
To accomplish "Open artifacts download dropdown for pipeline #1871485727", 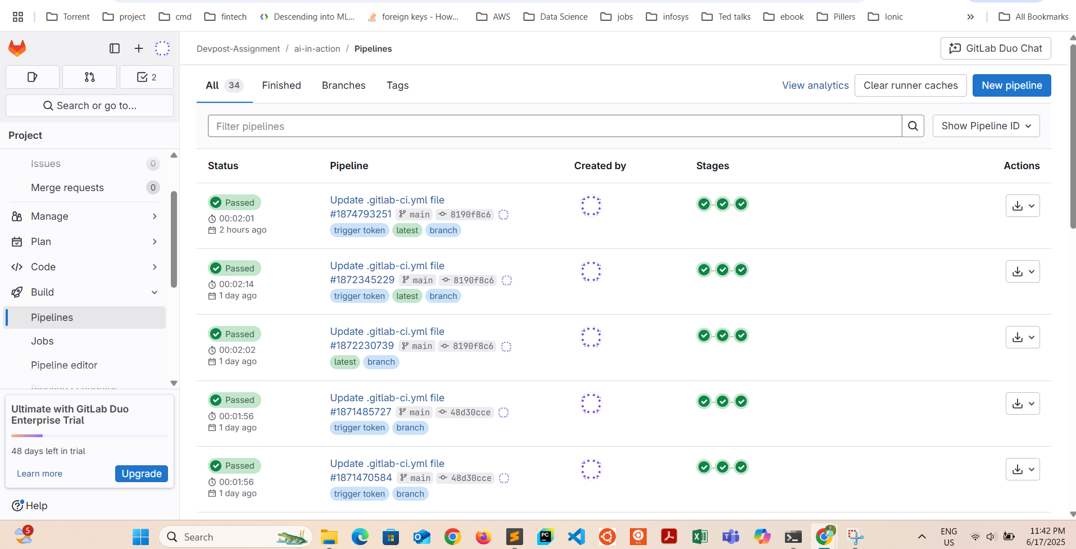I will [x=1023, y=403].
